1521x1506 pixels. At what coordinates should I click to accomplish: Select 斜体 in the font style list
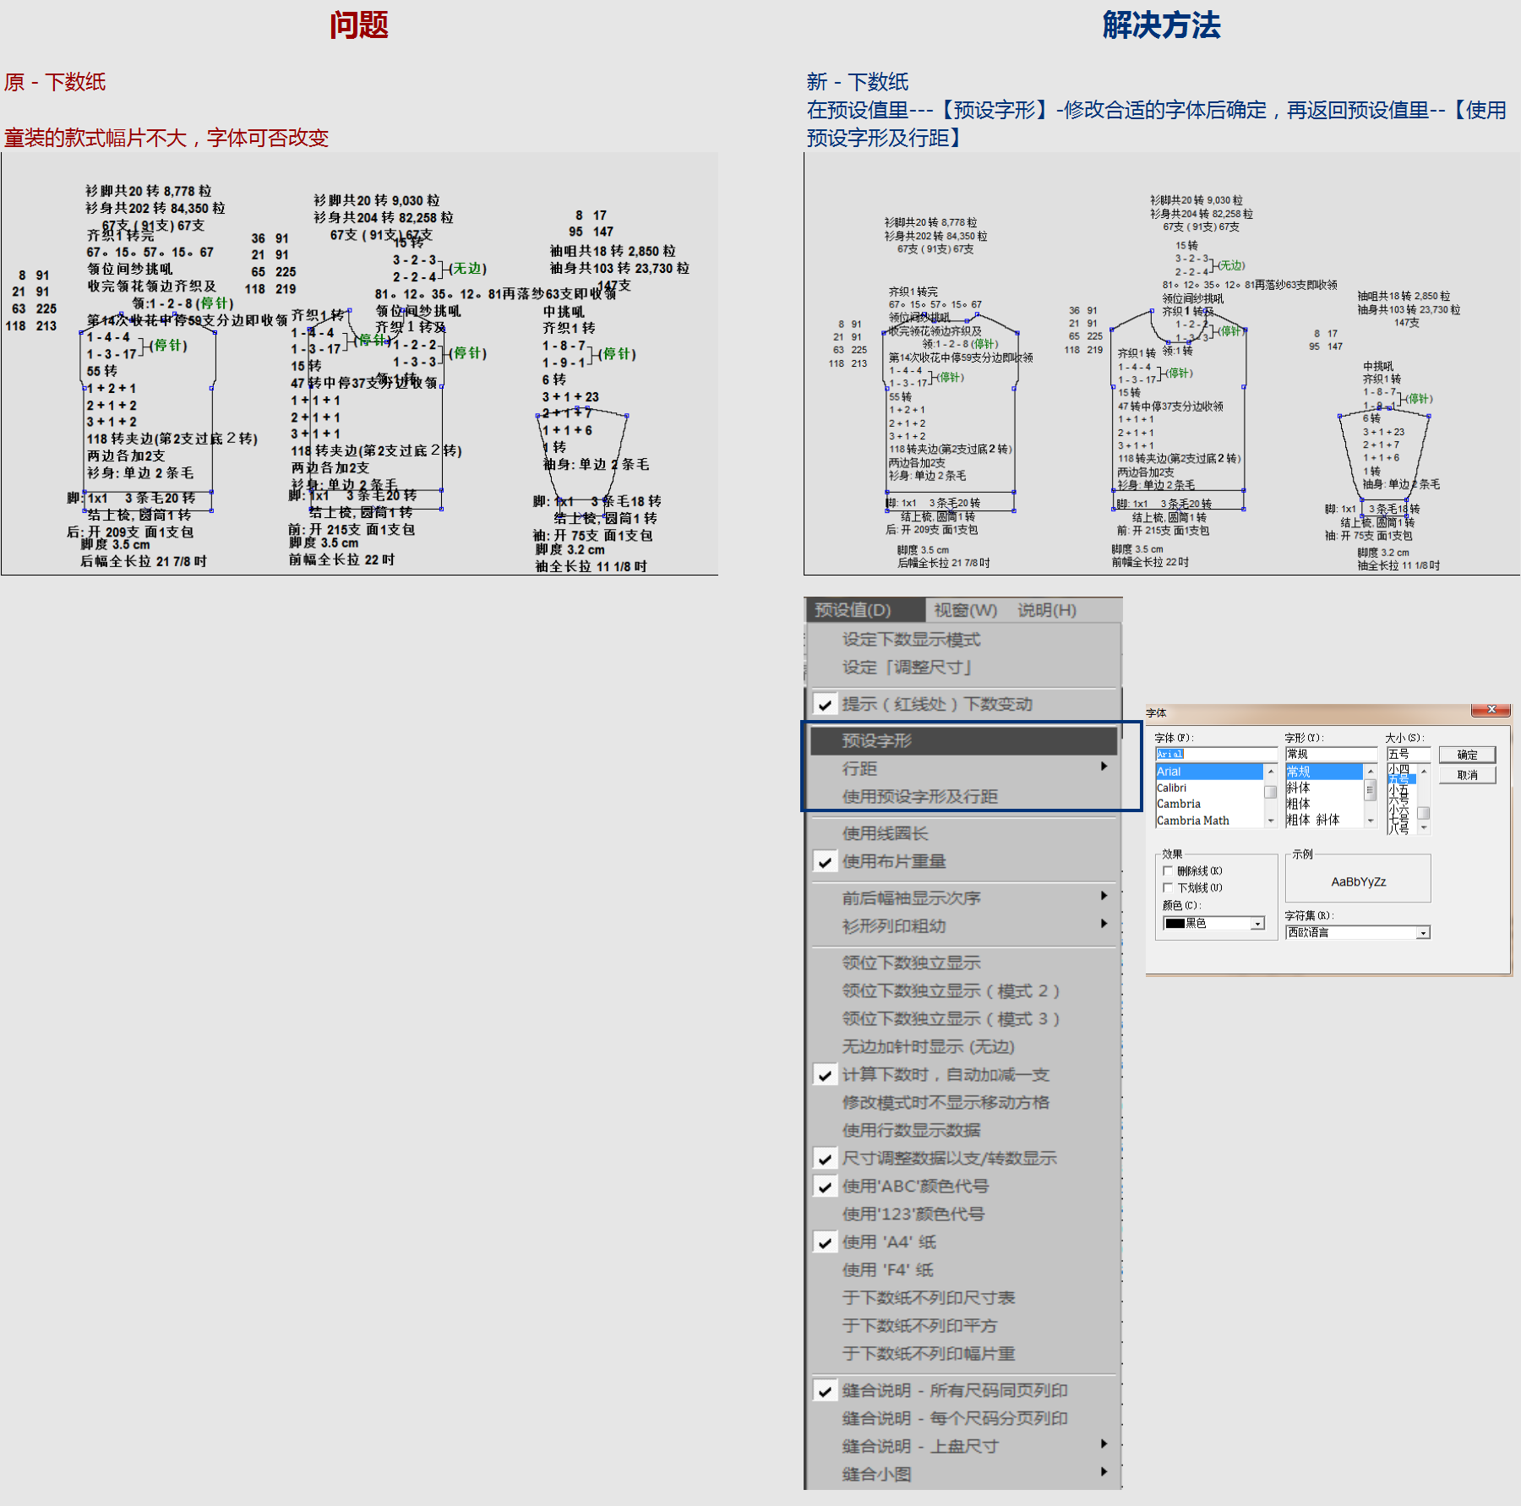pyautogui.click(x=1298, y=788)
